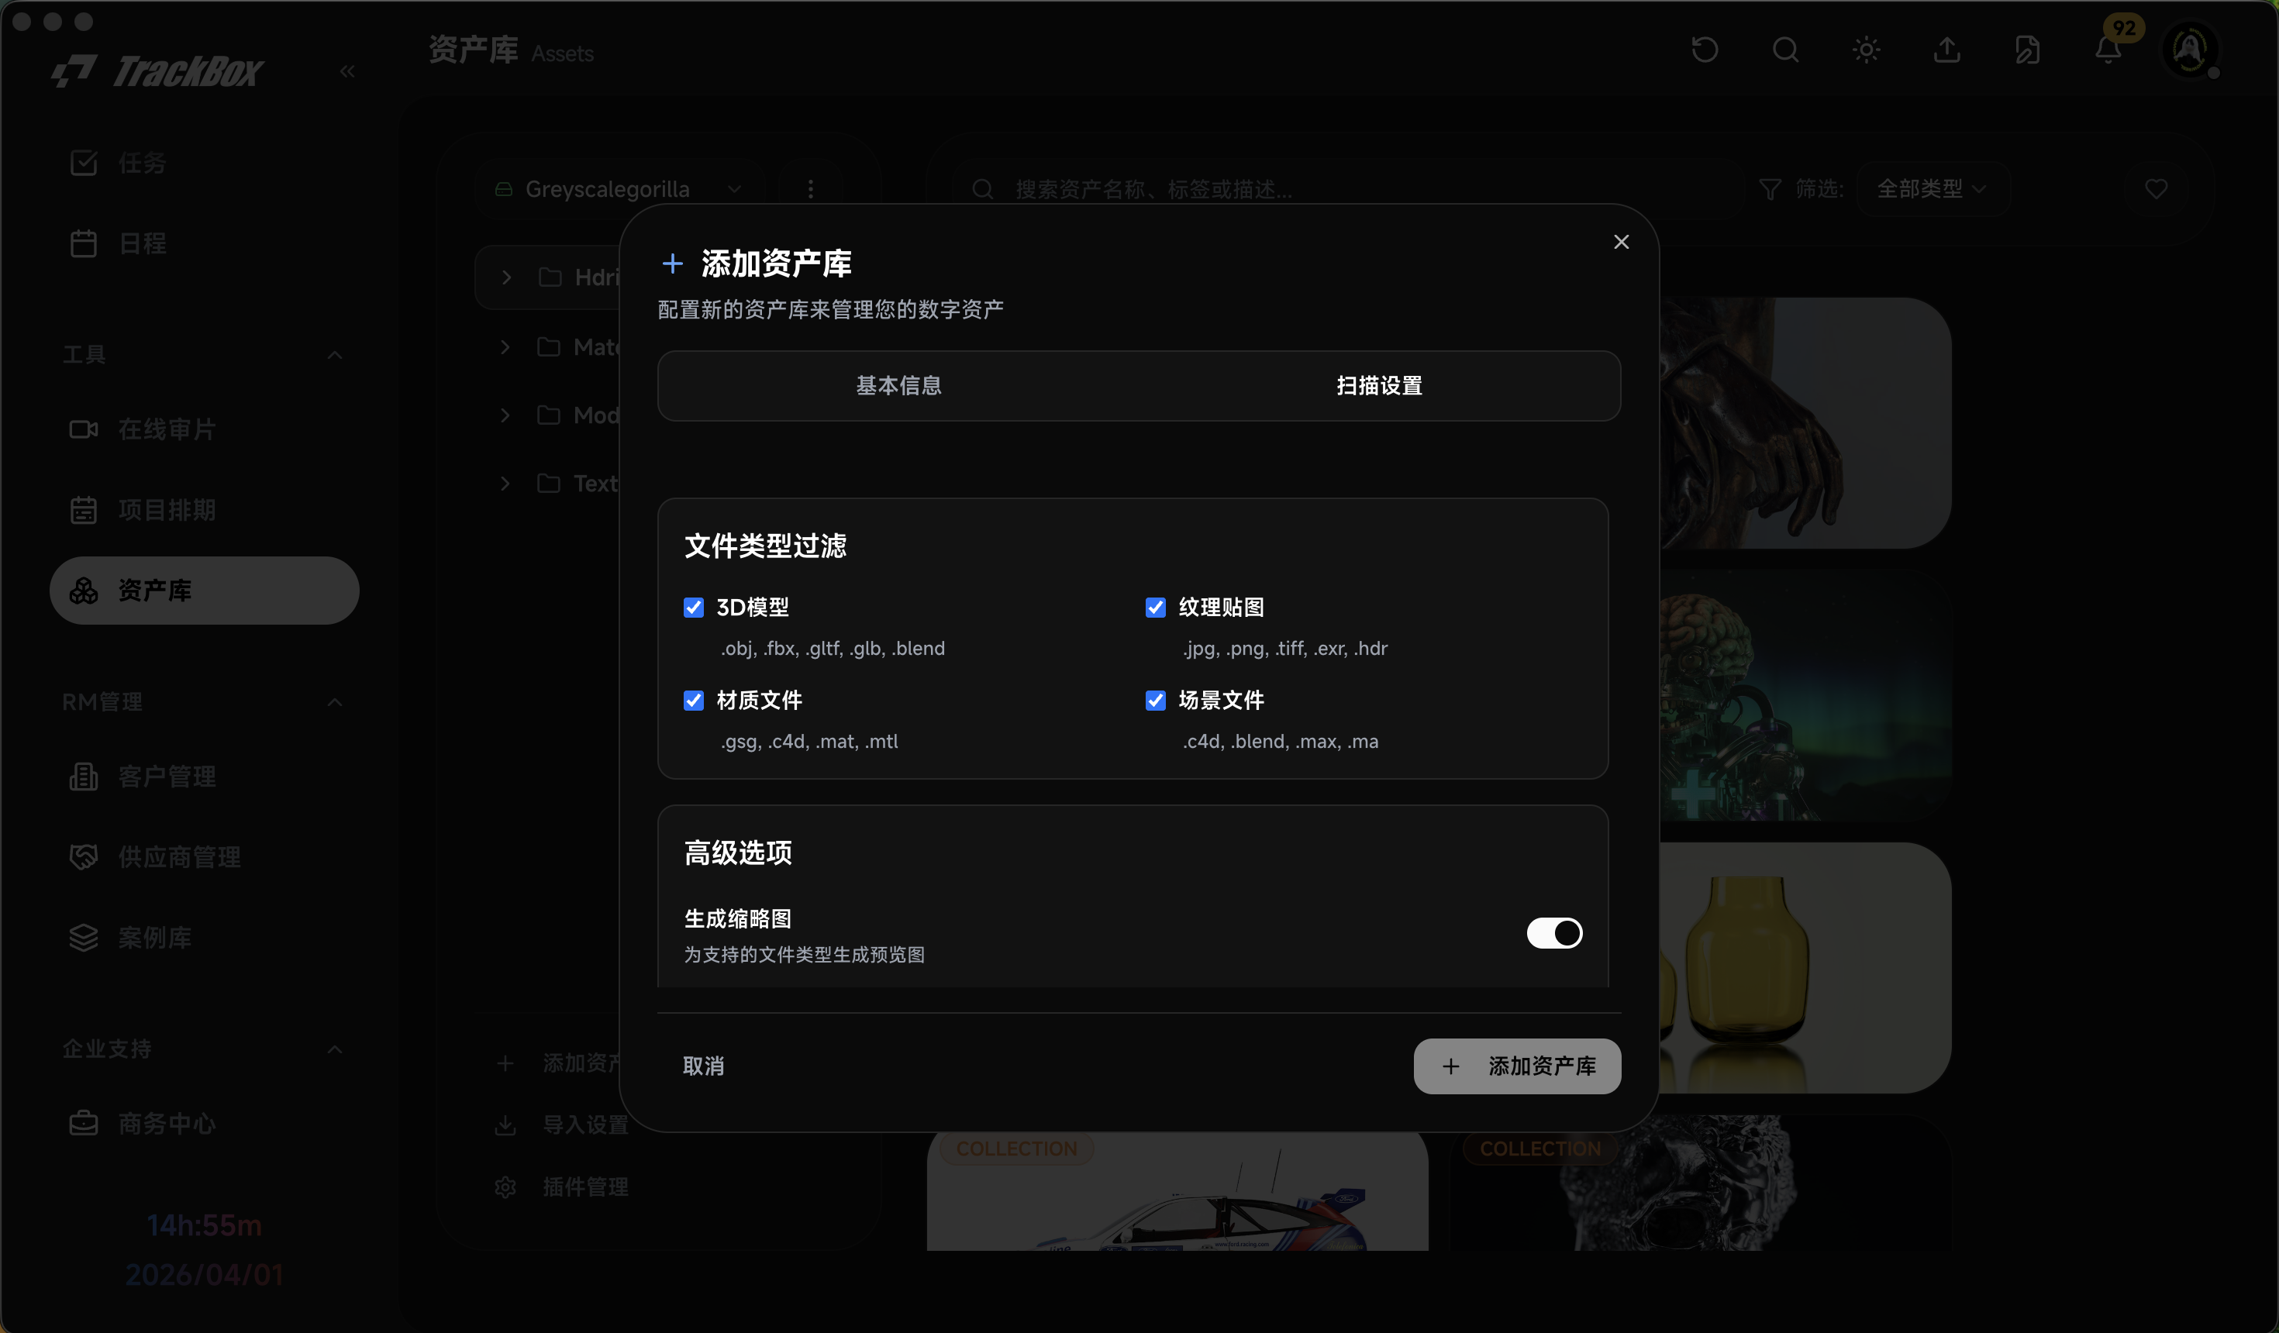
Task: Open the 全部类型 filter dropdown
Action: tap(1932, 189)
